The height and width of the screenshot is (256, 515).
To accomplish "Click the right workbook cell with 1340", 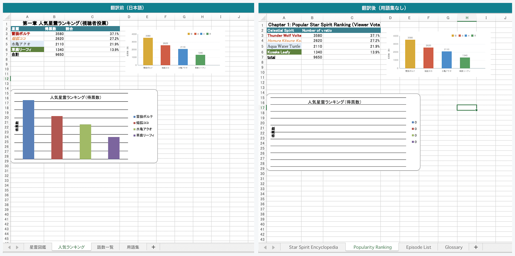I will [x=312, y=52].
